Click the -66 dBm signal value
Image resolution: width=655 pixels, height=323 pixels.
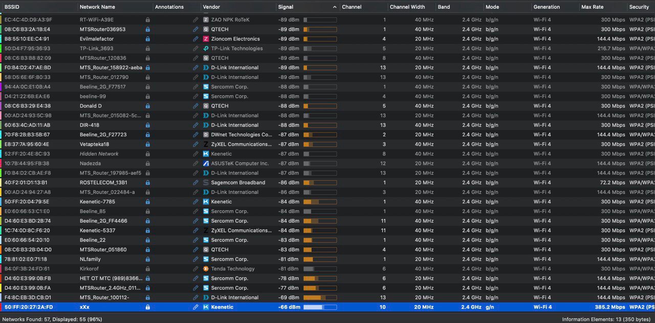pyautogui.click(x=289, y=307)
